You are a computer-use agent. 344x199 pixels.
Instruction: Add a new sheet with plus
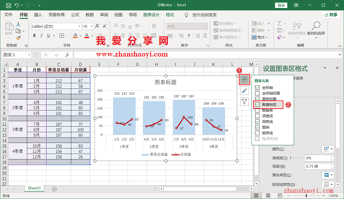54,189
